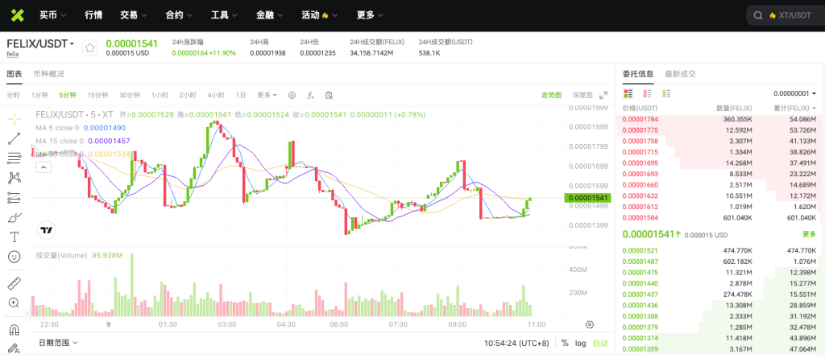
Task: Select the brush drawing tool
Action: 15,217
